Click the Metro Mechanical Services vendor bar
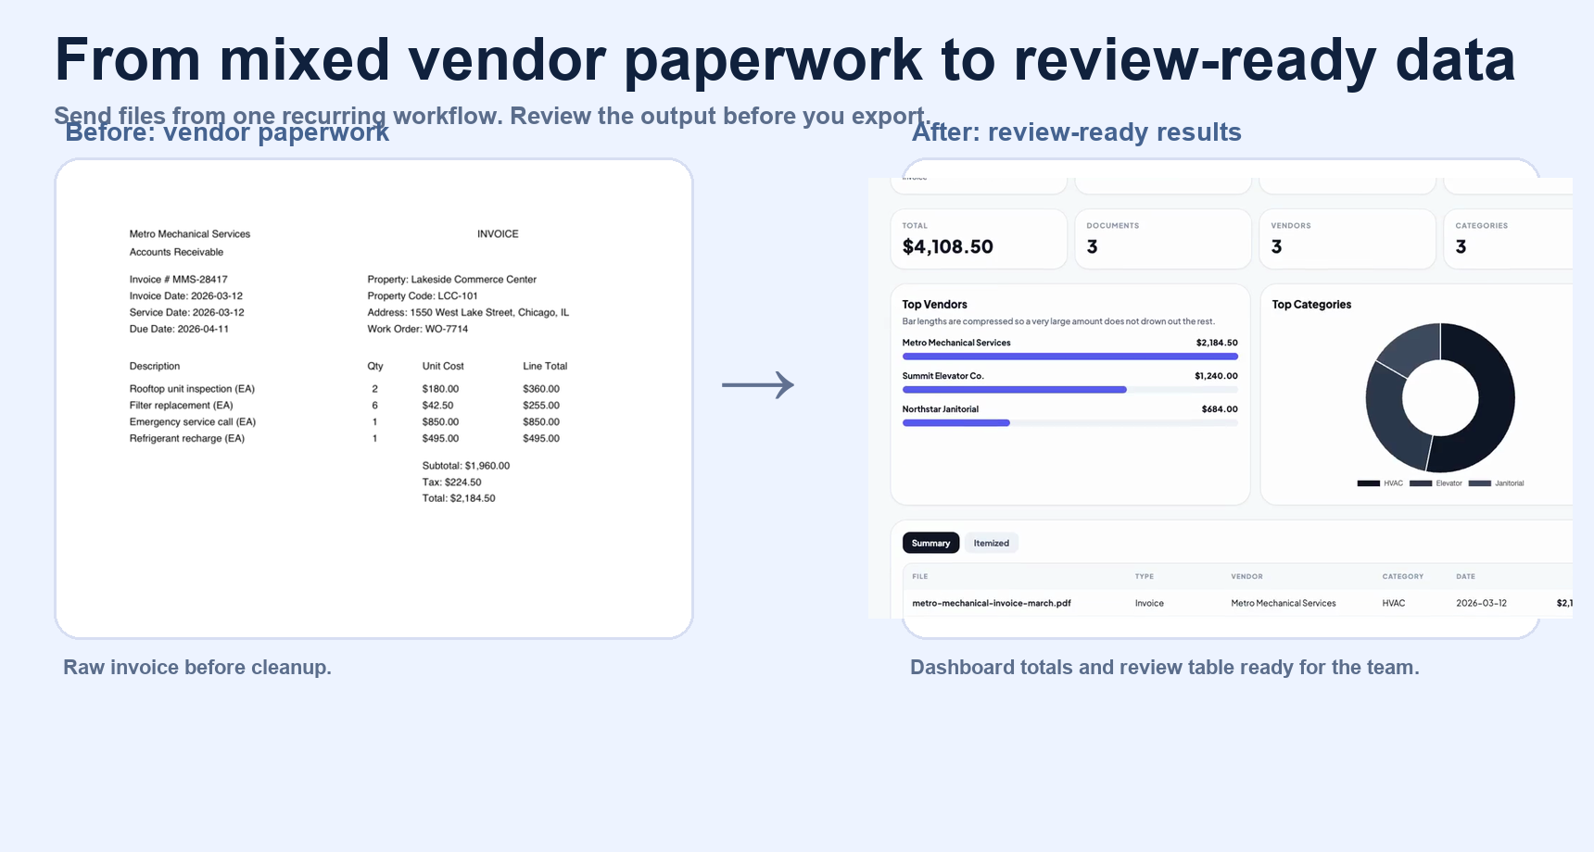Viewport: 1594px width, 852px height. 1069,356
